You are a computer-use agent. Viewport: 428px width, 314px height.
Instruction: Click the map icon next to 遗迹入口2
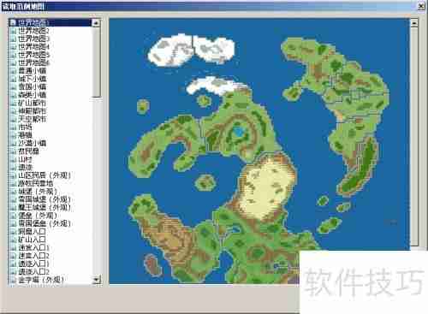pos(13,271)
